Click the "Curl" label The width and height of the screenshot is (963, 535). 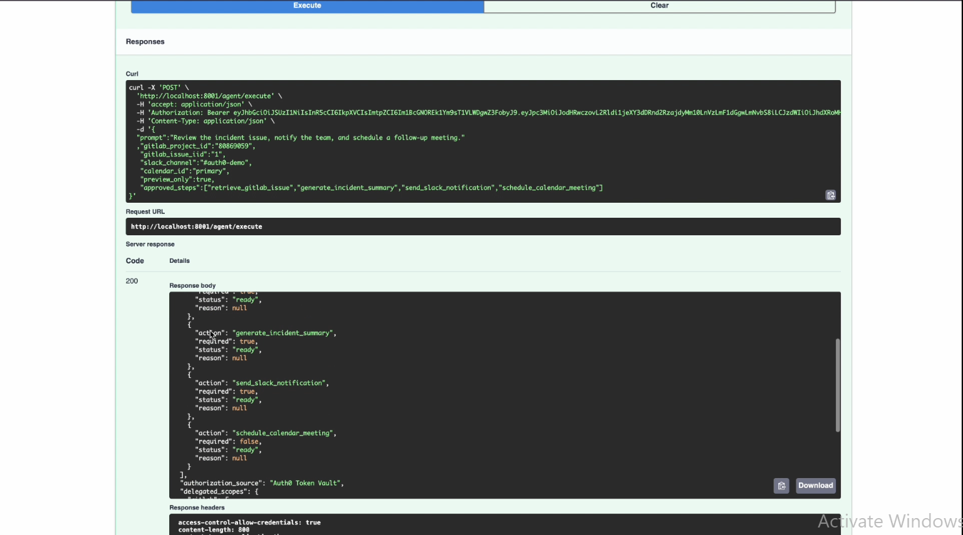[132, 74]
